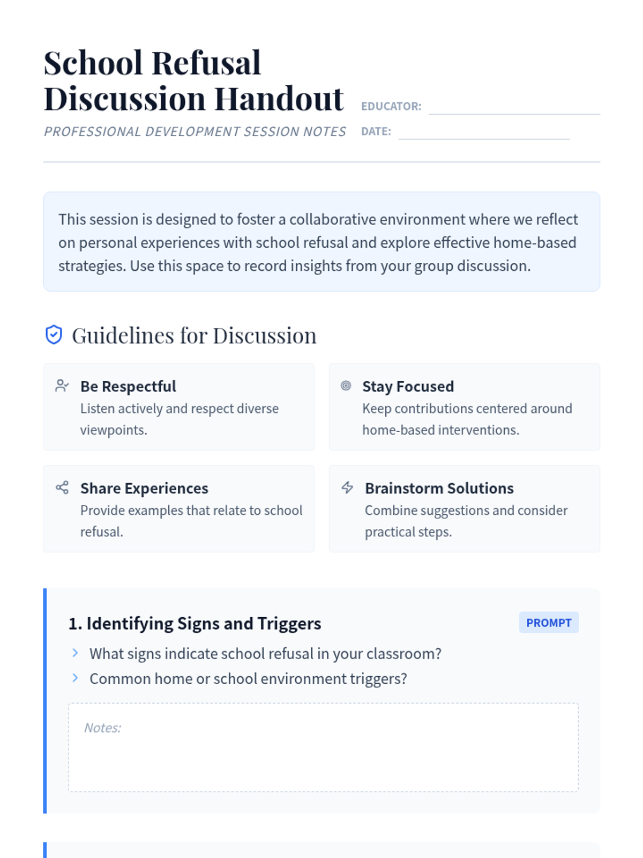Viewport: 643px width, 858px height.
Task: Click the target icon beside Stay Focused
Action: coord(346,386)
